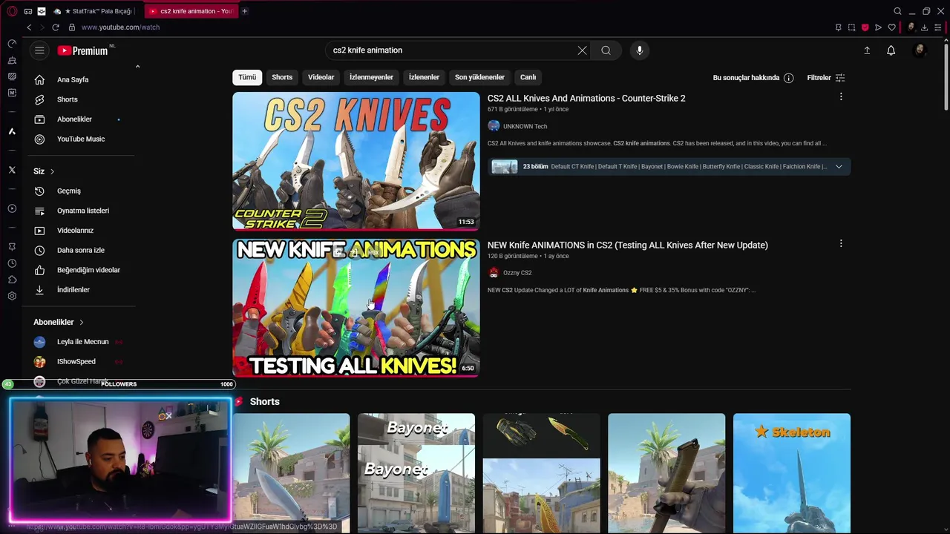Switch to StatTrak Pala Bıçağı browser tab

coord(94,11)
